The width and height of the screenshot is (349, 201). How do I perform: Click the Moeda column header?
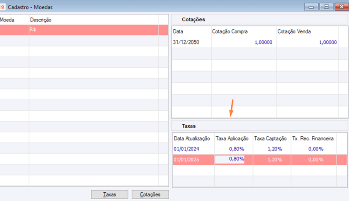tap(7, 20)
